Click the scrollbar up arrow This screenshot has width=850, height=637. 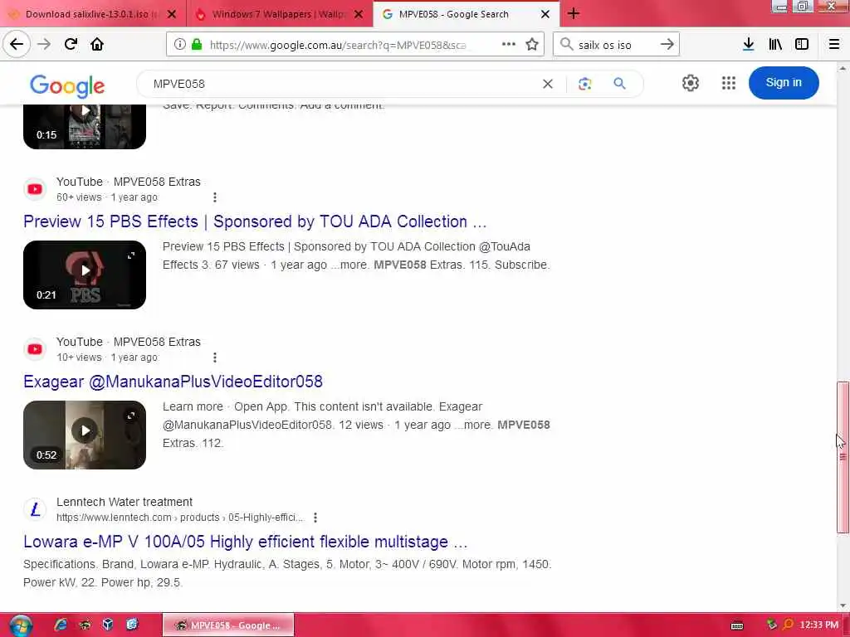pyautogui.click(x=843, y=69)
